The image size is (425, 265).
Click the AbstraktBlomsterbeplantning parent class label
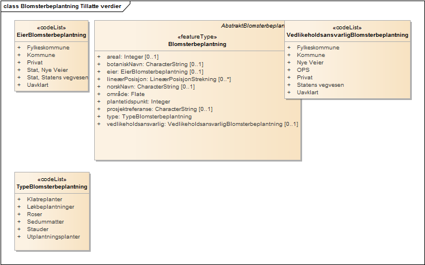[x=253, y=26]
